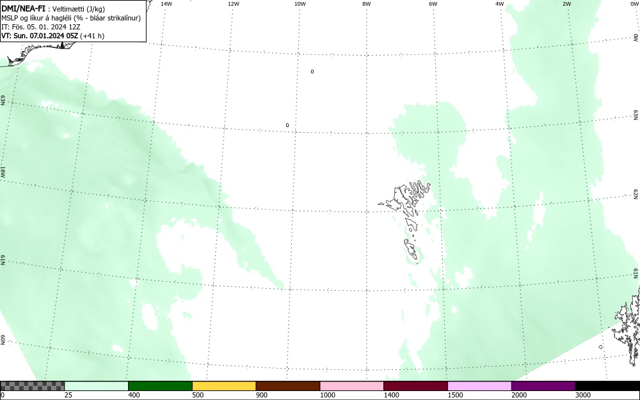640x400 pixels.
Task: Click the "62N" latitude label on right edge
Action: (x=636, y=194)
